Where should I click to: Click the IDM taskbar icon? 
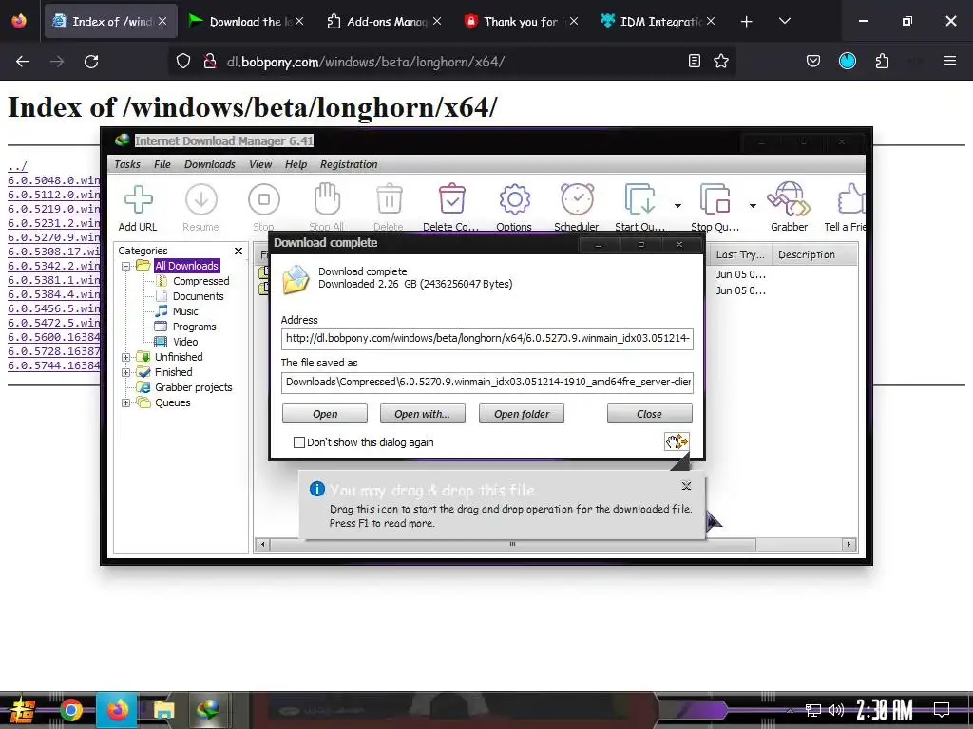[208, 710]
